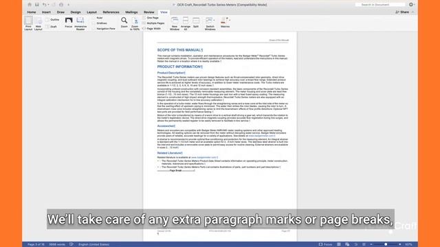Click the Share button
440x247 pixels.
(402, 12)
